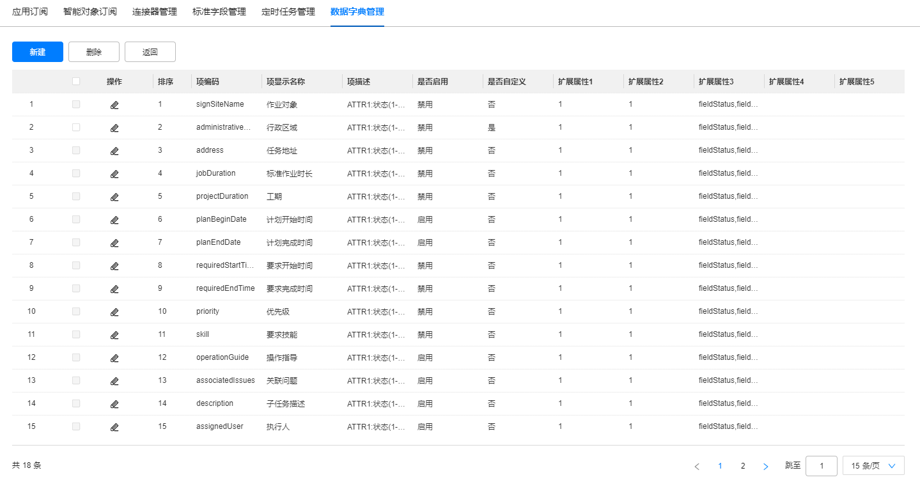Check the signSiteName row checkbox

click(76, 104)
